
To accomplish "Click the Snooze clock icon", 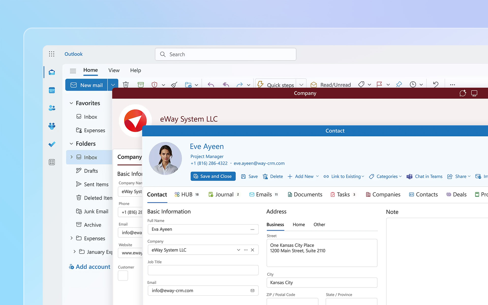I will (413, 84).
